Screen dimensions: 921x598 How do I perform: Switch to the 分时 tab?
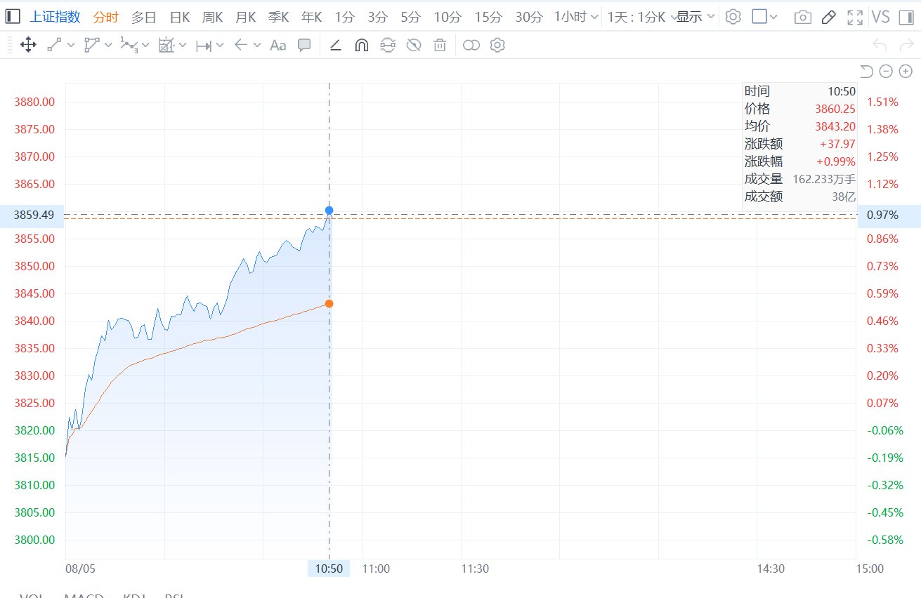pyautogui.click(x=106, y=17)
